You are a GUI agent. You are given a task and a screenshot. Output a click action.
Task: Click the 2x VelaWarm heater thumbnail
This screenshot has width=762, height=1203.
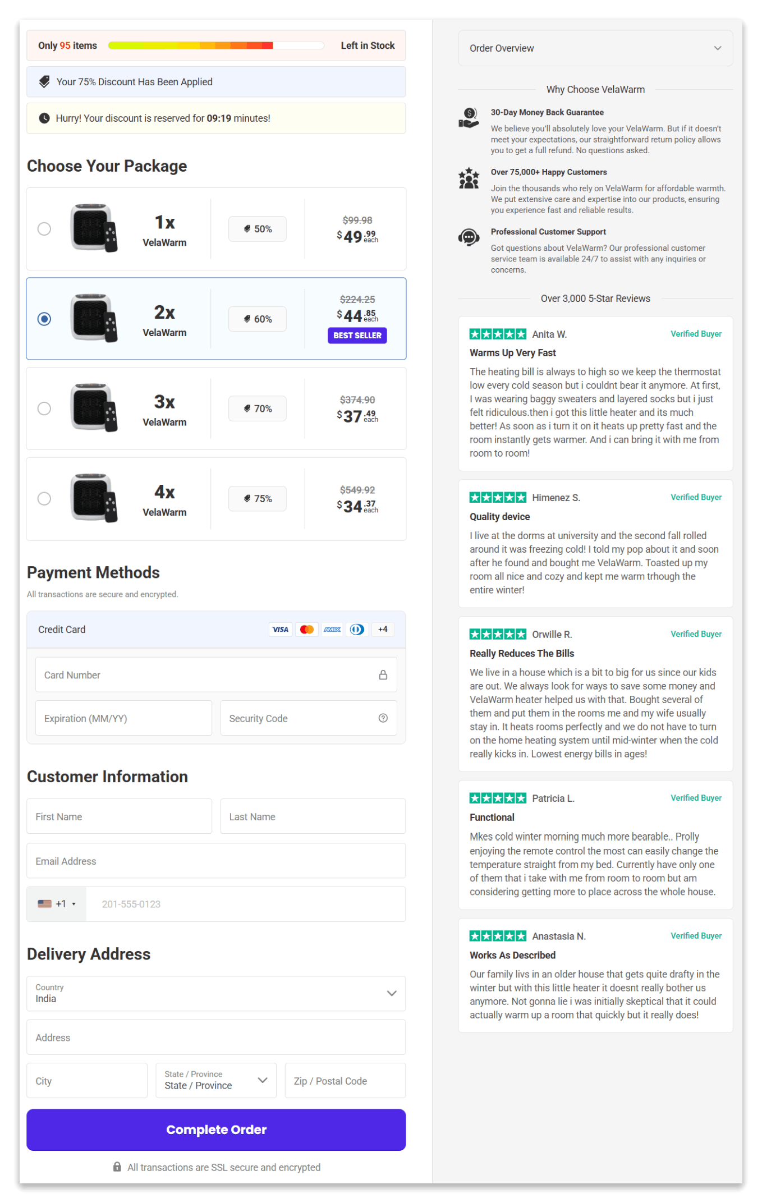(94, 318)
